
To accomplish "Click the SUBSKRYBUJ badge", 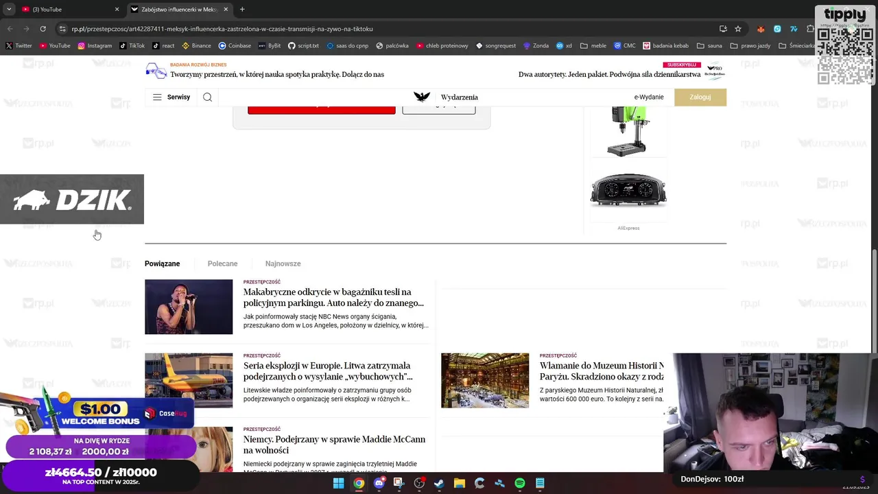I will pos(682,64).
